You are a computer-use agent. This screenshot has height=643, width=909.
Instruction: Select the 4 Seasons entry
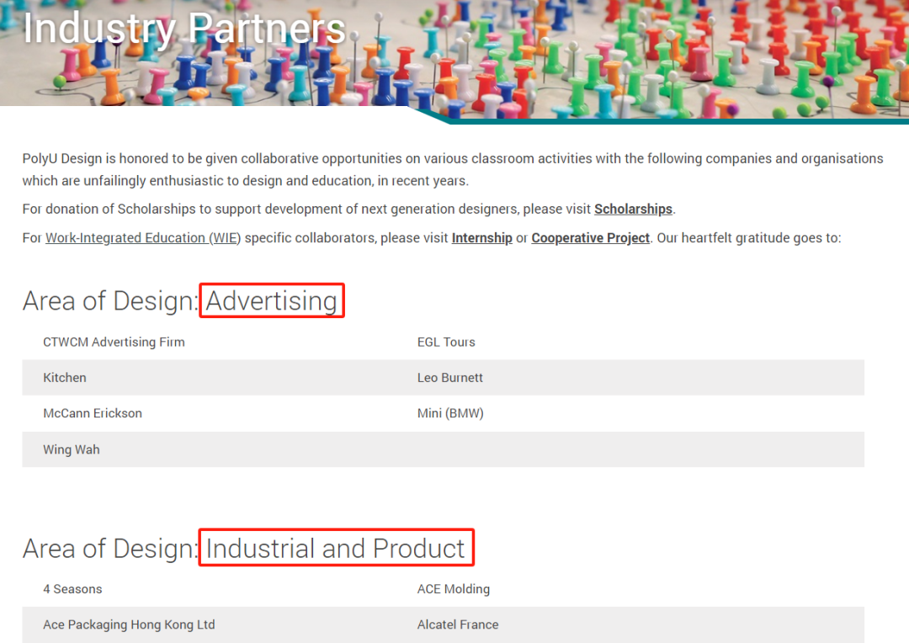(72, 589)
